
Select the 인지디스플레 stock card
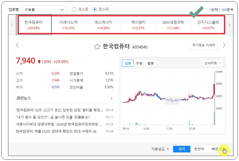[x=208, y=25]
